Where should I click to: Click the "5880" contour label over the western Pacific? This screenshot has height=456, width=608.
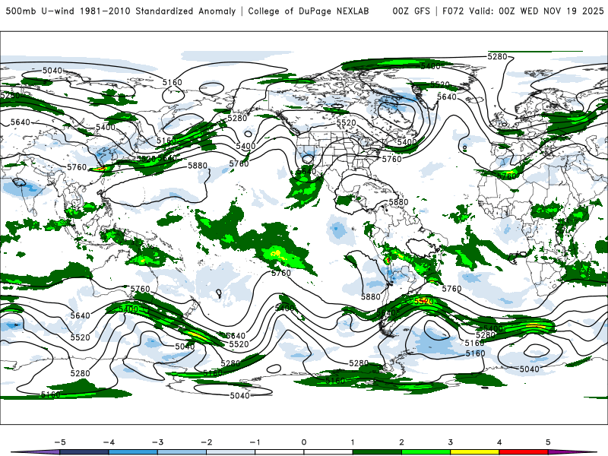[x=198, y=166]
